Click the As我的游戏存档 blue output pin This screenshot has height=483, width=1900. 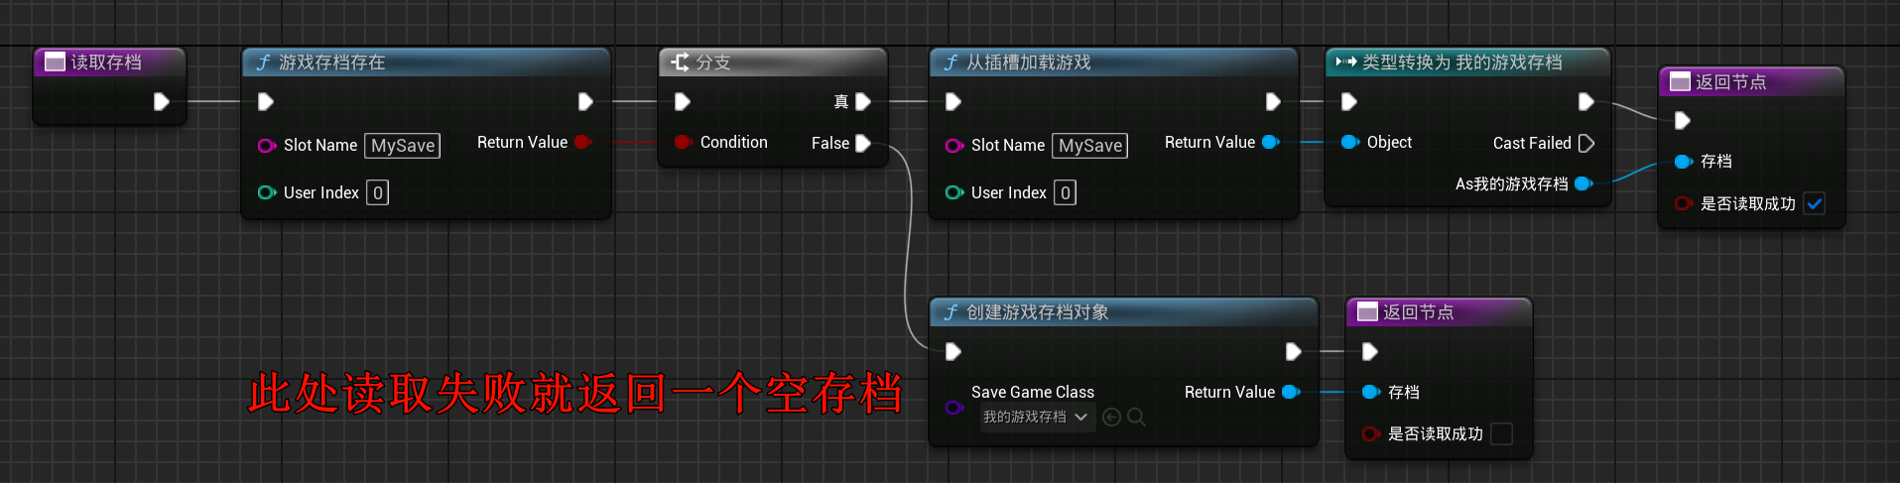[x=1583, y=183]
